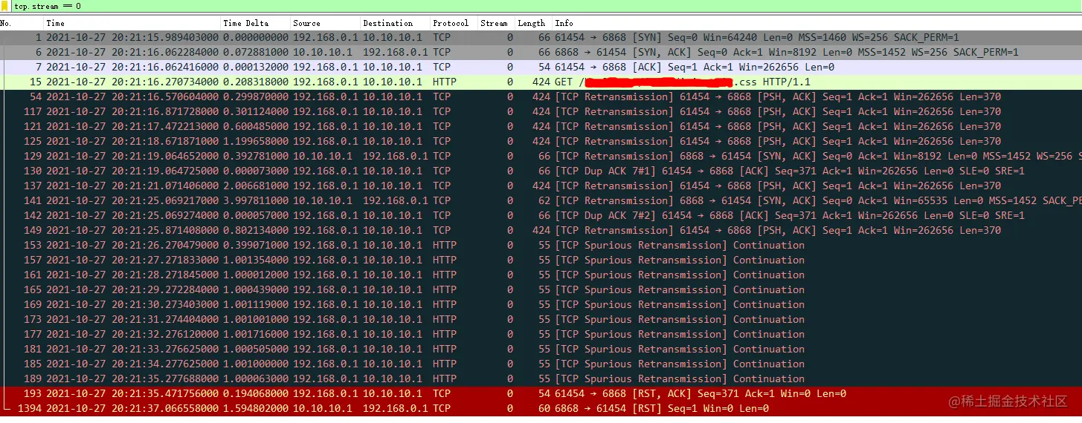Select packet 142 Dup ACK 7#2 row
1082x423 pixels.
click(541, 215)
